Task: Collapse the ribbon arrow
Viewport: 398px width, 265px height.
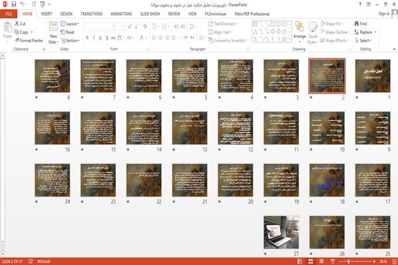Action: (394, 49)
